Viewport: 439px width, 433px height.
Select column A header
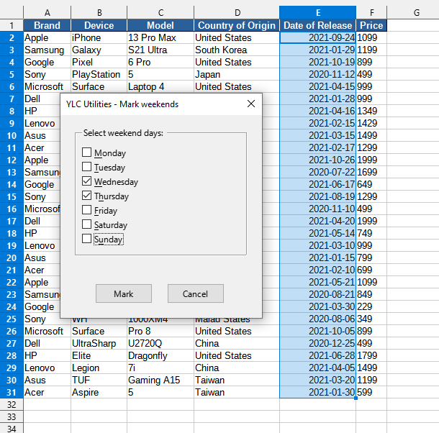tap(47, 12)
